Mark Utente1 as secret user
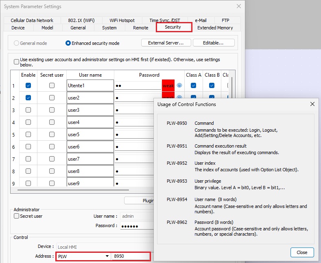 click(52, 86)
